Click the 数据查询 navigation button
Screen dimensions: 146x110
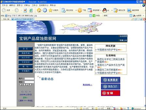(x=26, y=53)
